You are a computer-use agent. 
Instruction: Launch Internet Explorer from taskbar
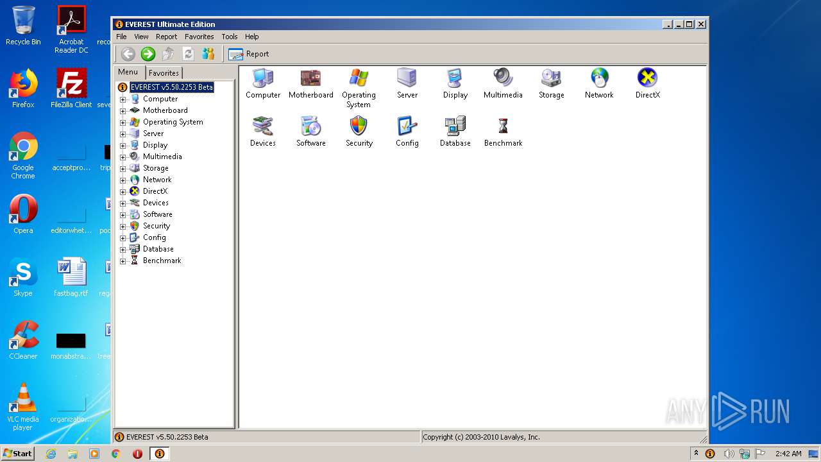point(51,454)
